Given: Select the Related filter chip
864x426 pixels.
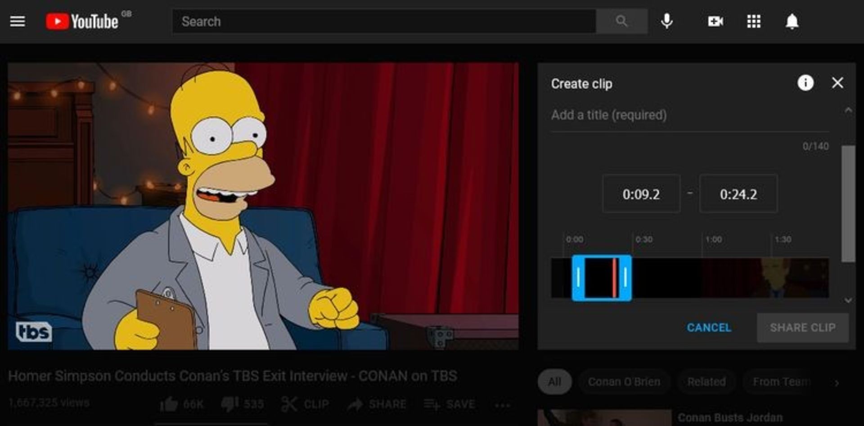Looking at the screenshot, I should pyautogui.click(x=706, y=382).
